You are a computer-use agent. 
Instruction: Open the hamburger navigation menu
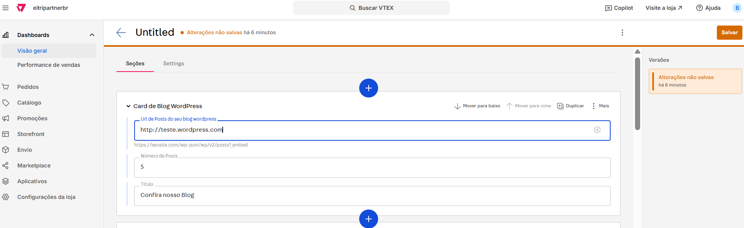[x=6, y=8]
